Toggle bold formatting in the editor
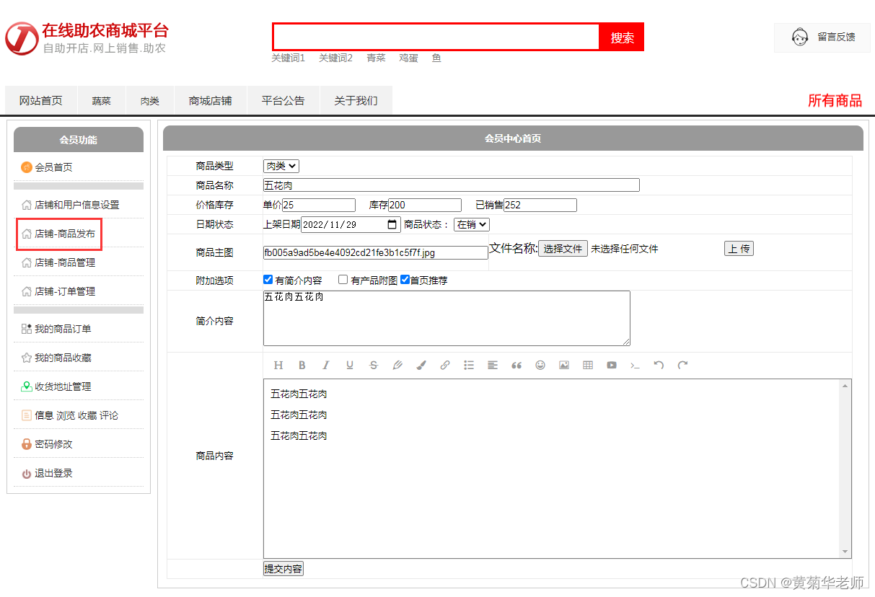875x597 pixels. click(x=302, y=366)
